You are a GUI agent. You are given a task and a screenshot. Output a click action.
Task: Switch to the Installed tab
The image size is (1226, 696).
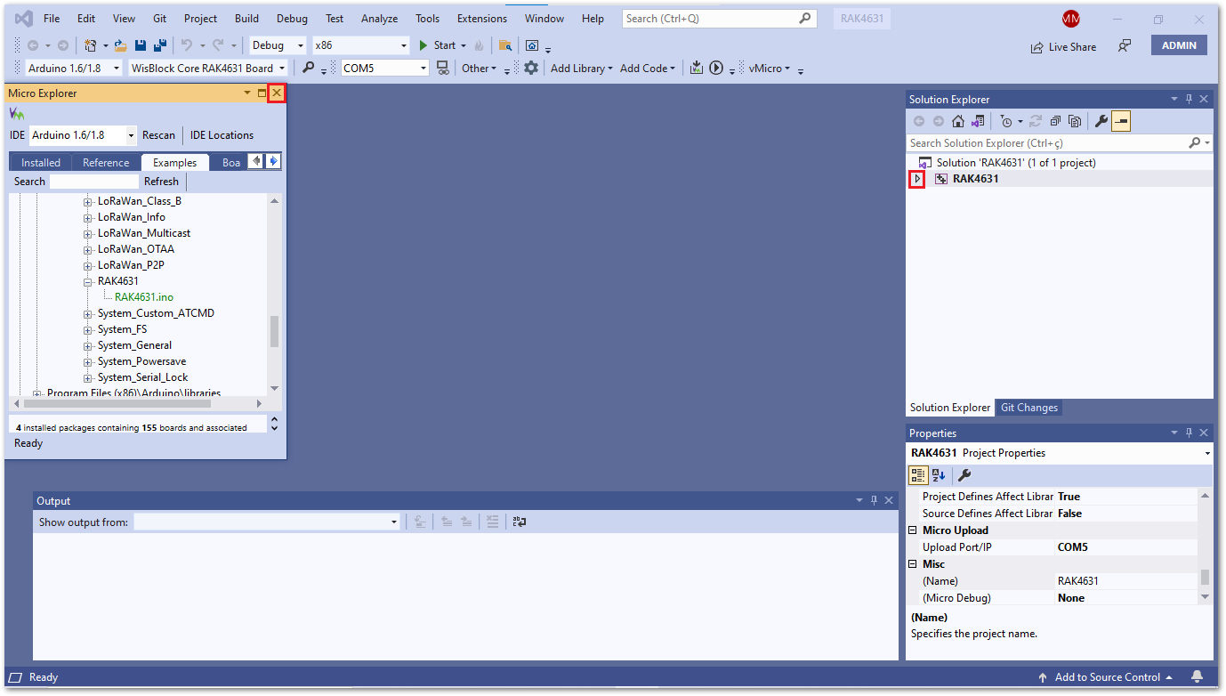click(41, 163)
